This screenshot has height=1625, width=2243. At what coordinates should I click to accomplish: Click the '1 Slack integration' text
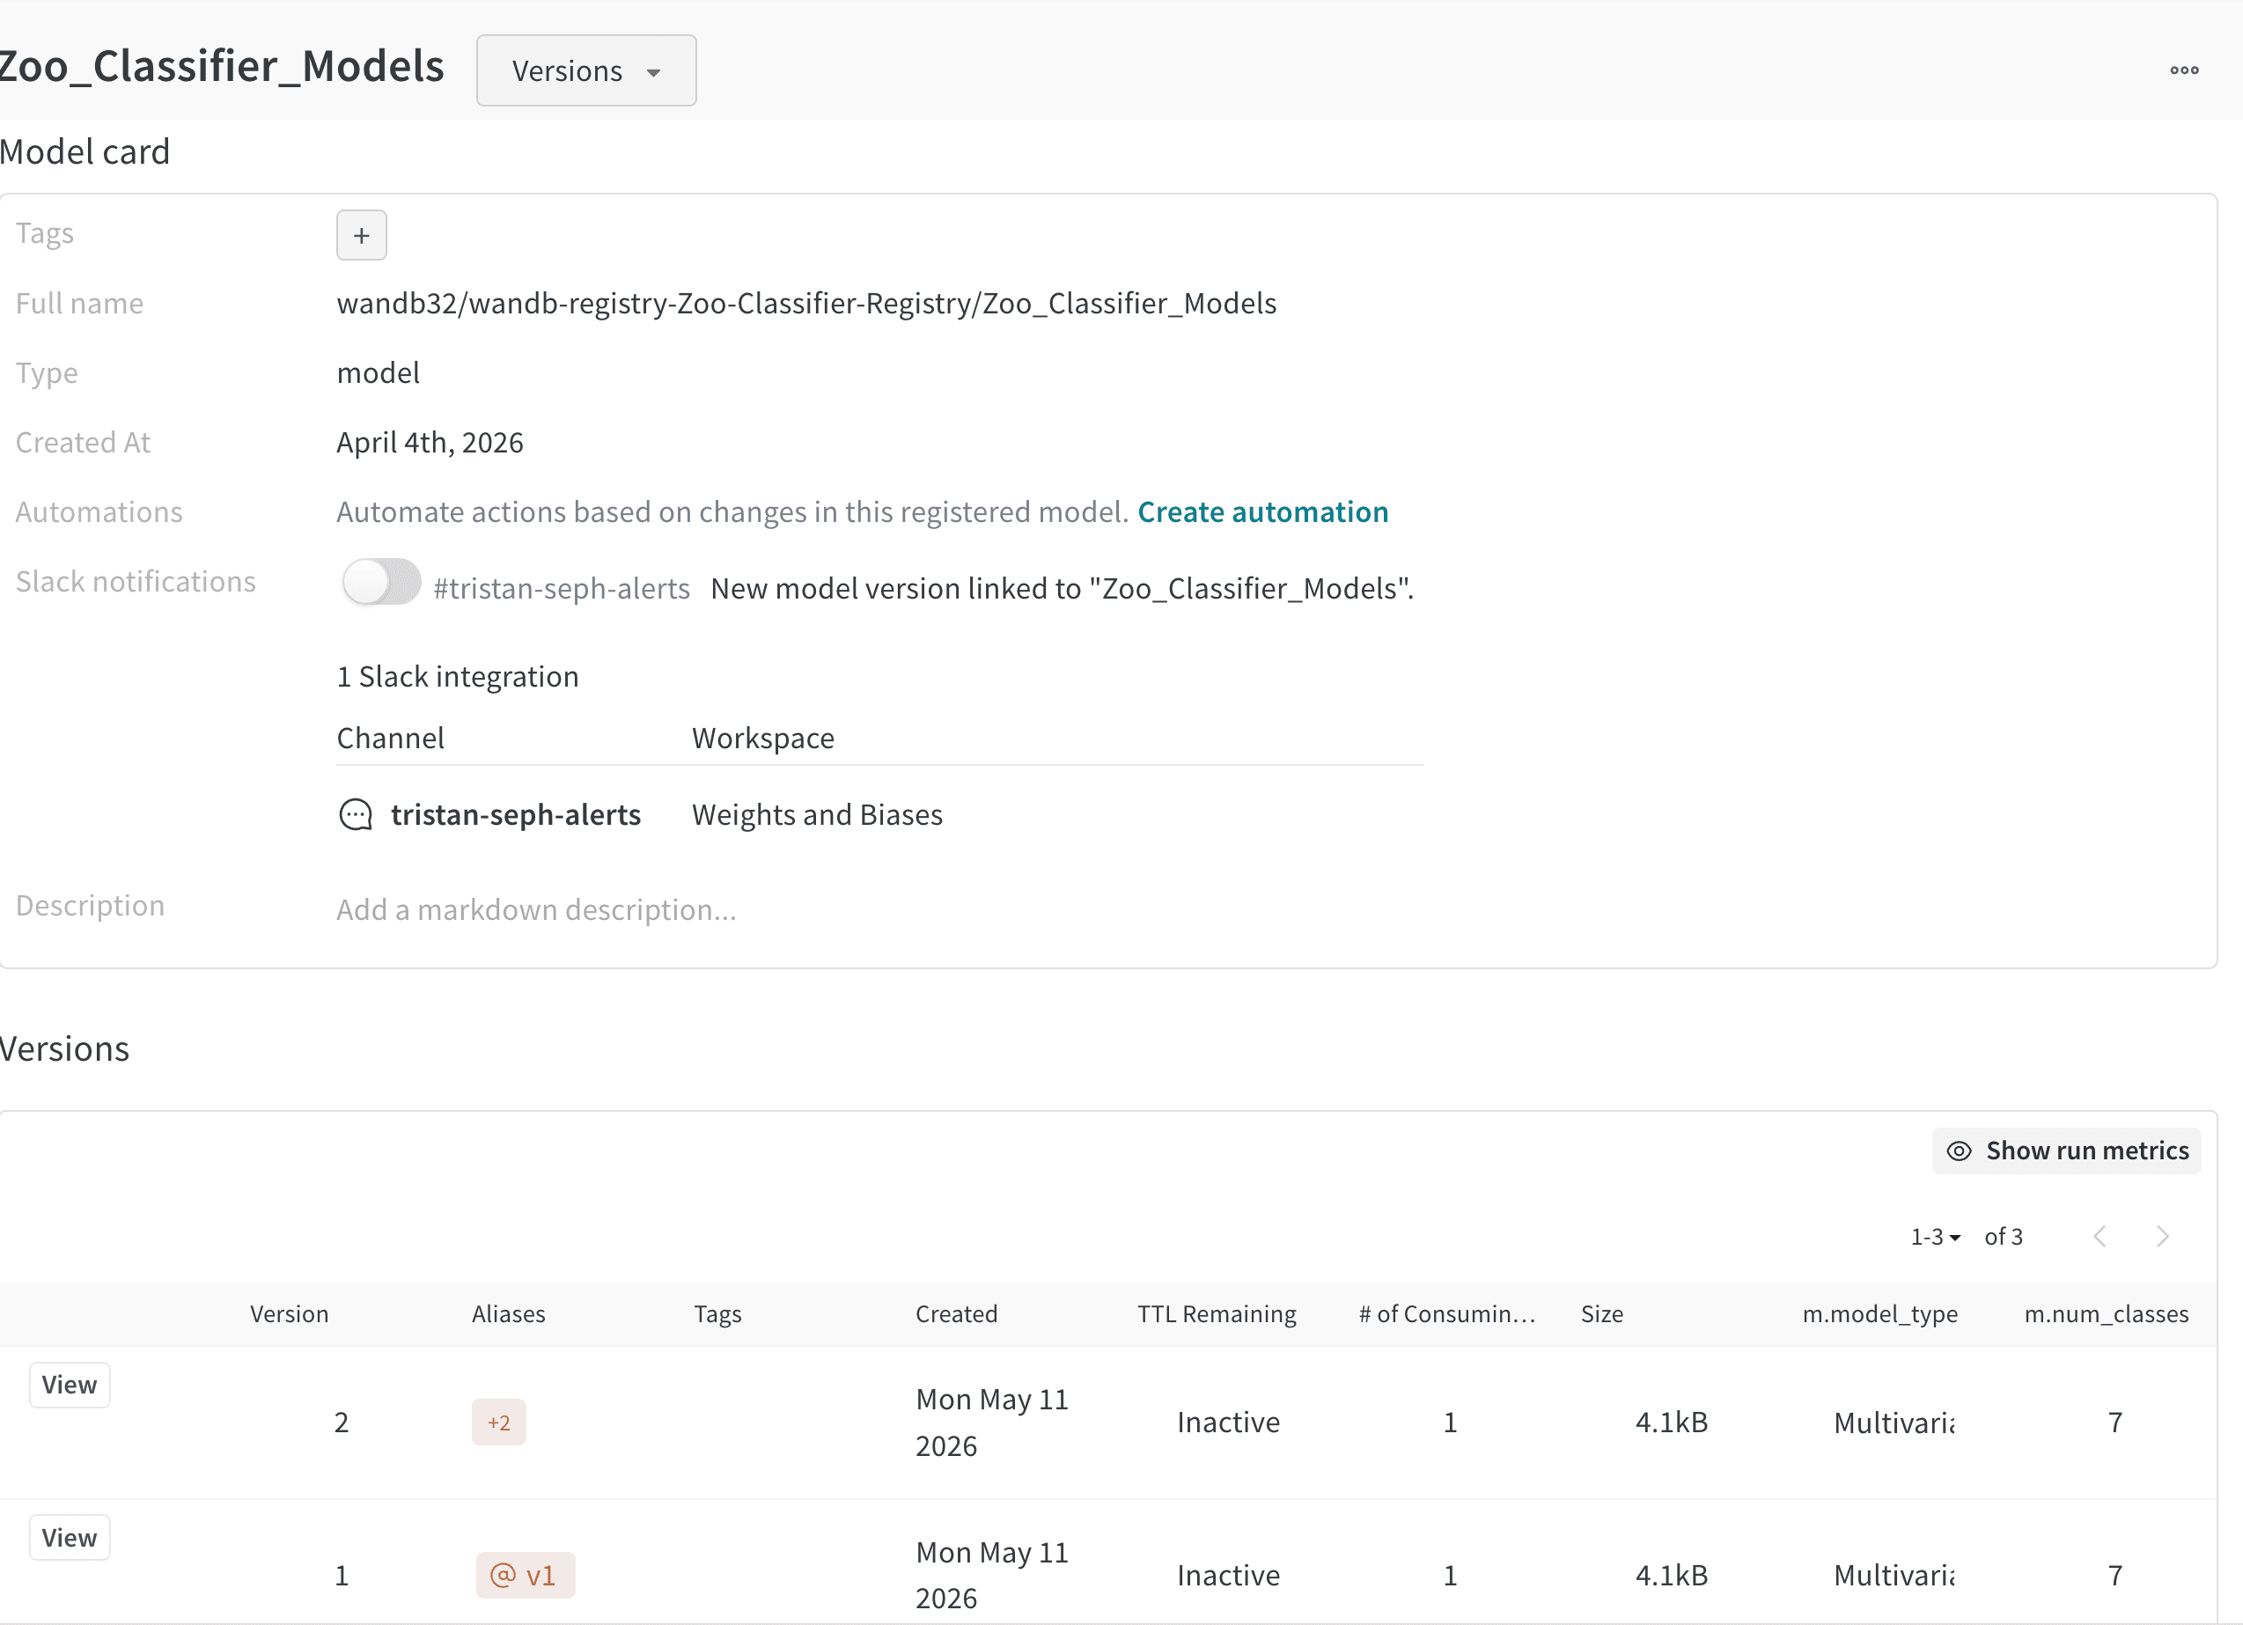pyautogui.click(x=457, y=677)
